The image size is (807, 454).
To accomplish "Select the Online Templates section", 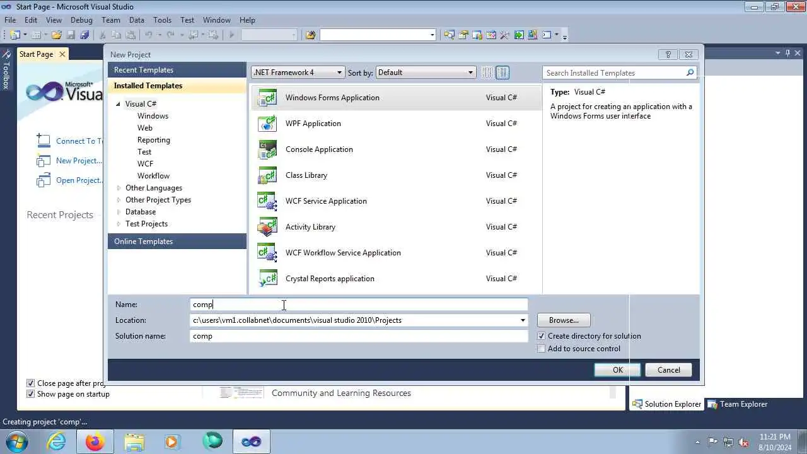I will pyautogui.click(x=177, y=242).
